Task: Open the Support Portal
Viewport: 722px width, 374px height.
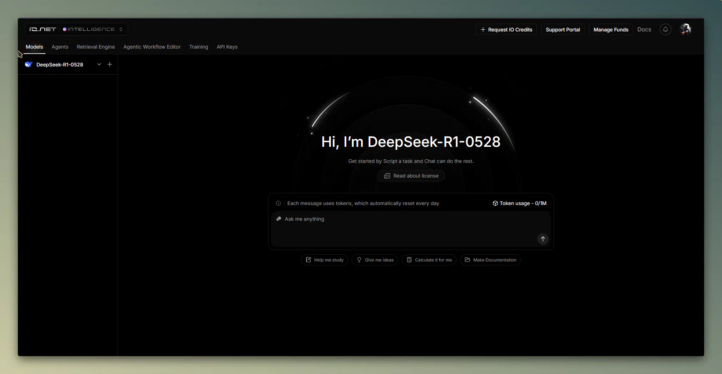Action: click(563, 30)
